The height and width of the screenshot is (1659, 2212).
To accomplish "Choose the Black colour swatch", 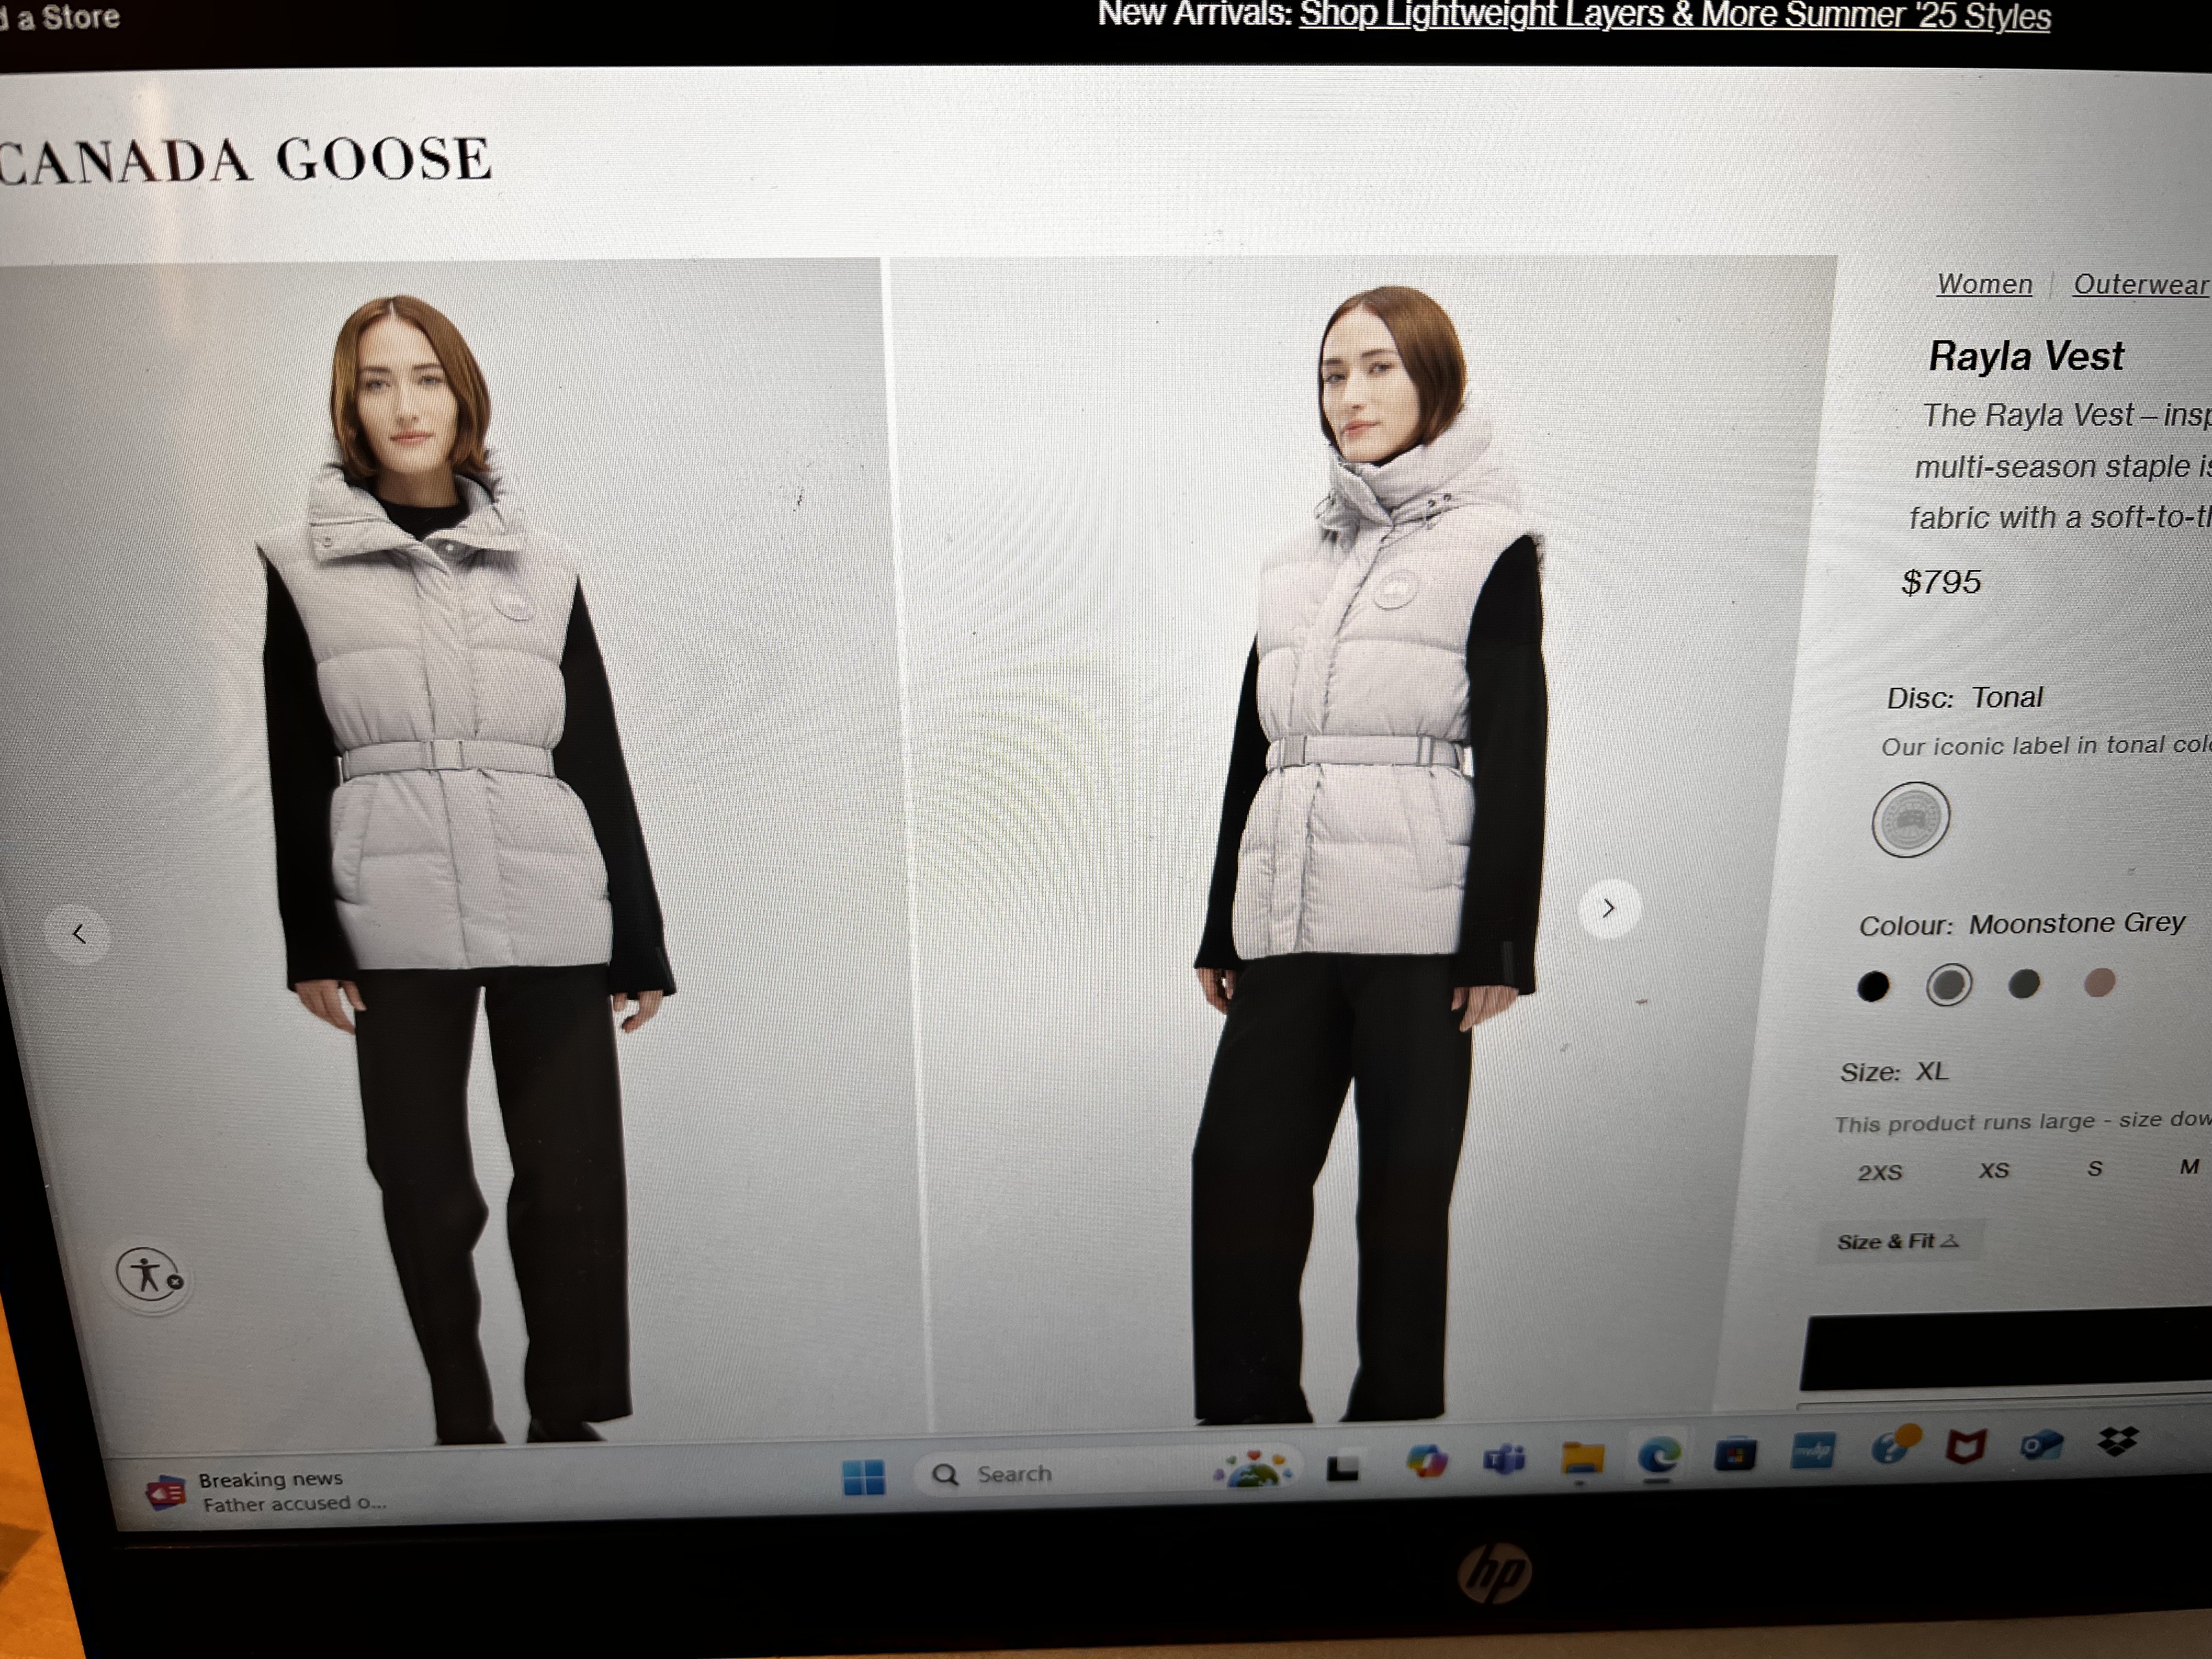I will tap(1873, 986).
